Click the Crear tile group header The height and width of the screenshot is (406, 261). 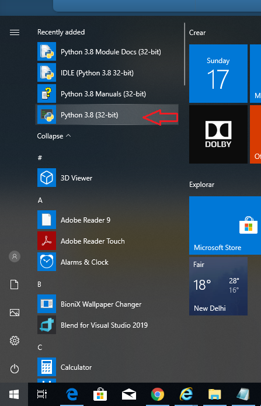pos(197,33)
